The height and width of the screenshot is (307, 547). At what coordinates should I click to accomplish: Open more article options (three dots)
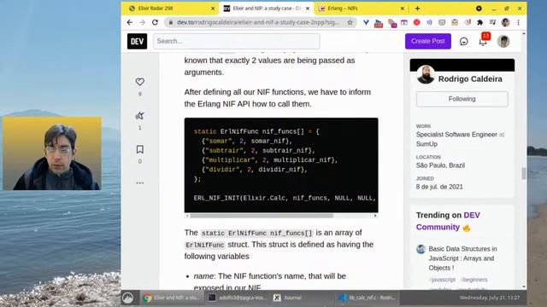click(140, 182)
